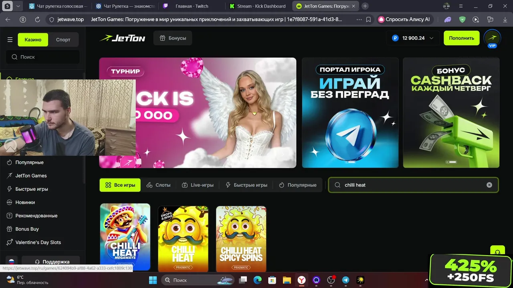
Task: Open the ruble balance dropdown
Action: (413, 38)
